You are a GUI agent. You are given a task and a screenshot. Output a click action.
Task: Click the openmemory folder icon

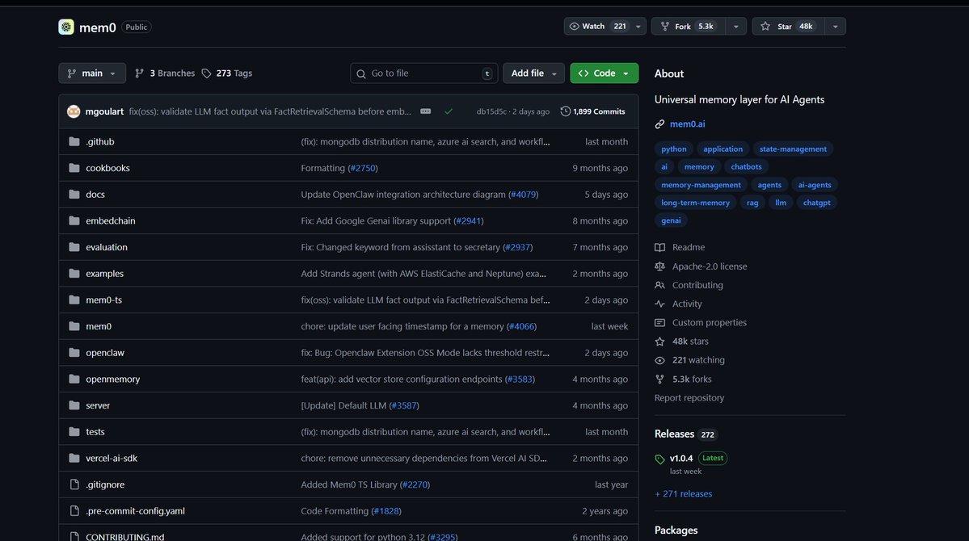coord(74,379)
